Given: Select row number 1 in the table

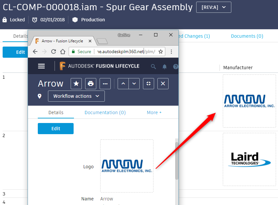Looking at the screenshot, I should point(4,77).
